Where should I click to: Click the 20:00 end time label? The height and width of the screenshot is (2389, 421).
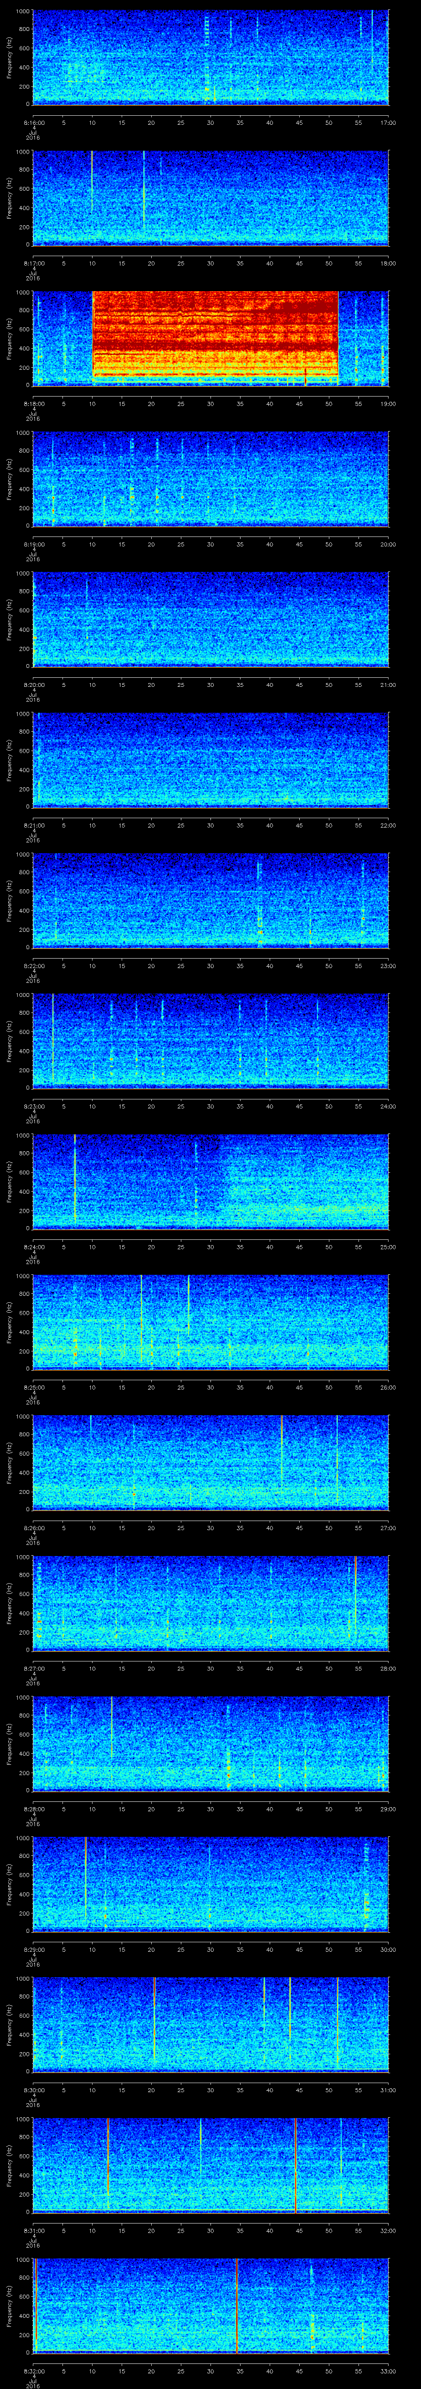388,544
